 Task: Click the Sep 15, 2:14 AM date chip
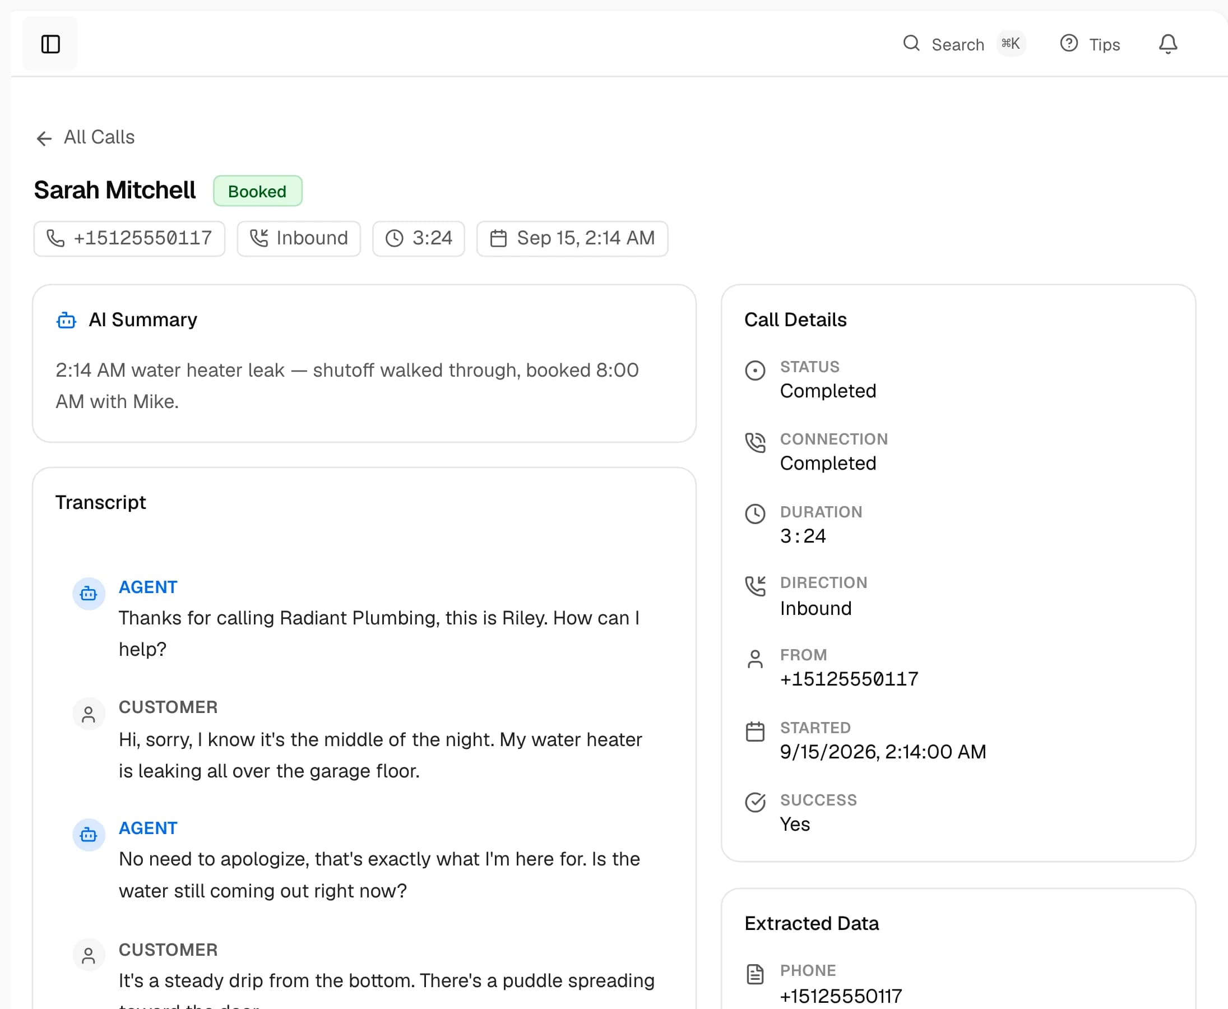point(572,238)
